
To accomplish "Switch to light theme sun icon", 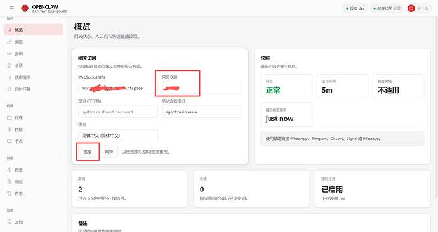I will (419, 8).
